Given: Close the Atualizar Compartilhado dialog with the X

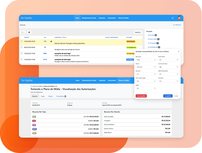Looking at the screenshot, I should 178,51.
